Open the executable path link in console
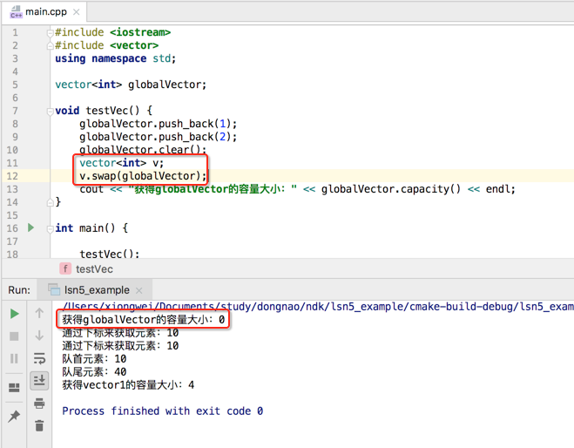574x448 pixels. 318,306
